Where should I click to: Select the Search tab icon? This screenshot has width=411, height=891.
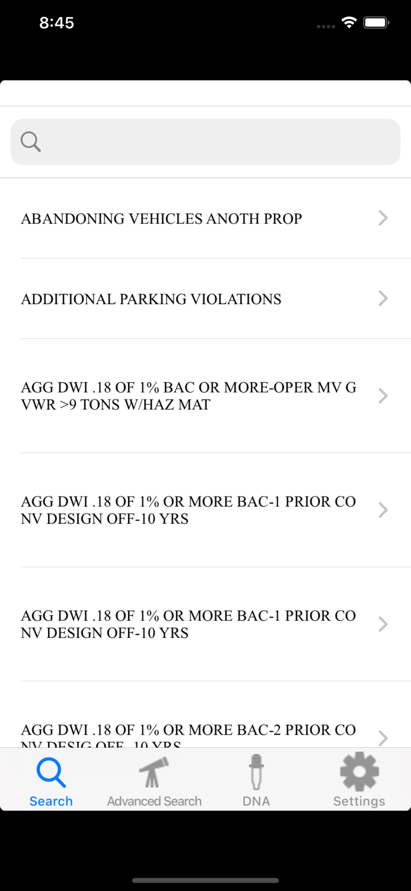point(51,773)
